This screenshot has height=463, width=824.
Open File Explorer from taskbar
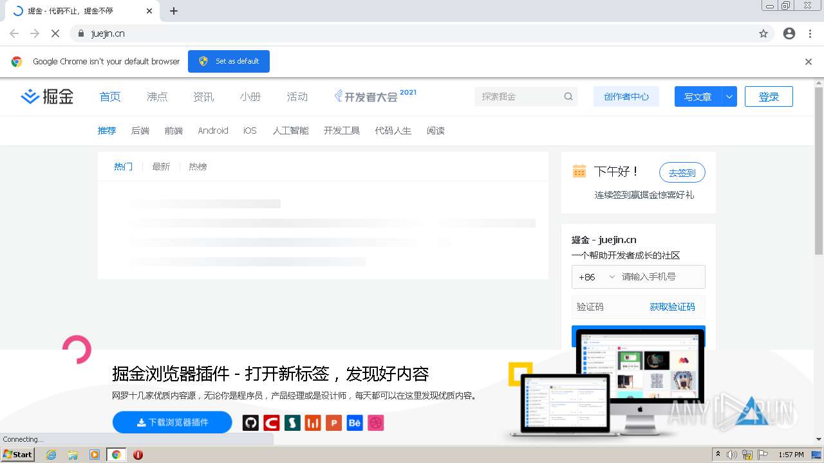(x=73, y=455)
